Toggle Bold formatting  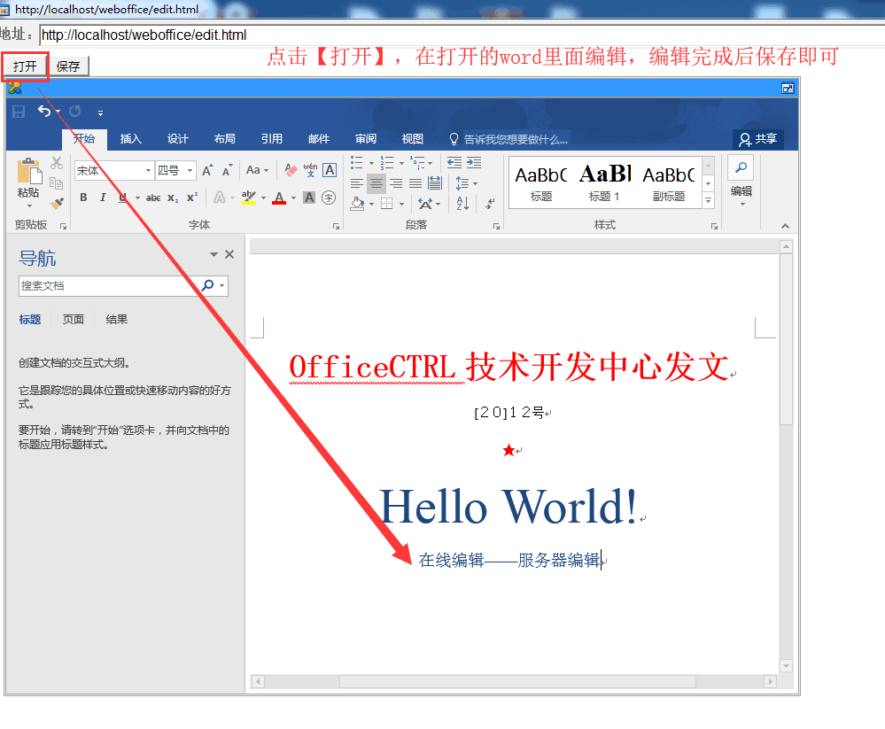point(83,198)
